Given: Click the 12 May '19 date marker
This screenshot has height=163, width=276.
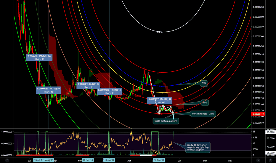Looking at the screenshot, I should 159,160.
